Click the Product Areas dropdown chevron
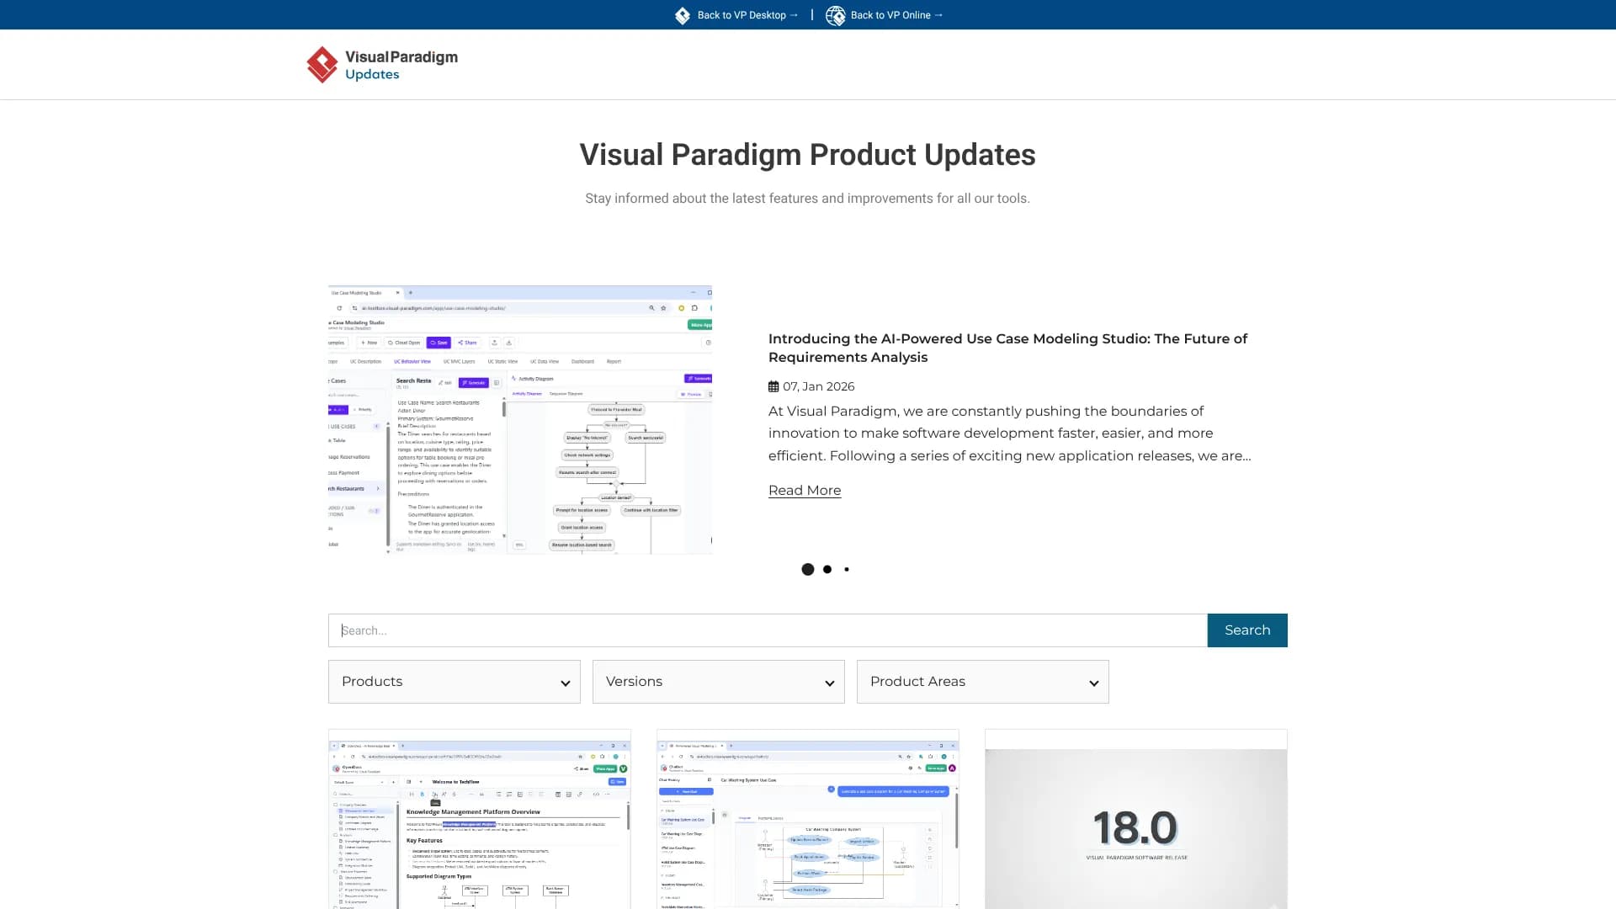This screenshot has height=909, width=1616. click(x=1093, y=683)
